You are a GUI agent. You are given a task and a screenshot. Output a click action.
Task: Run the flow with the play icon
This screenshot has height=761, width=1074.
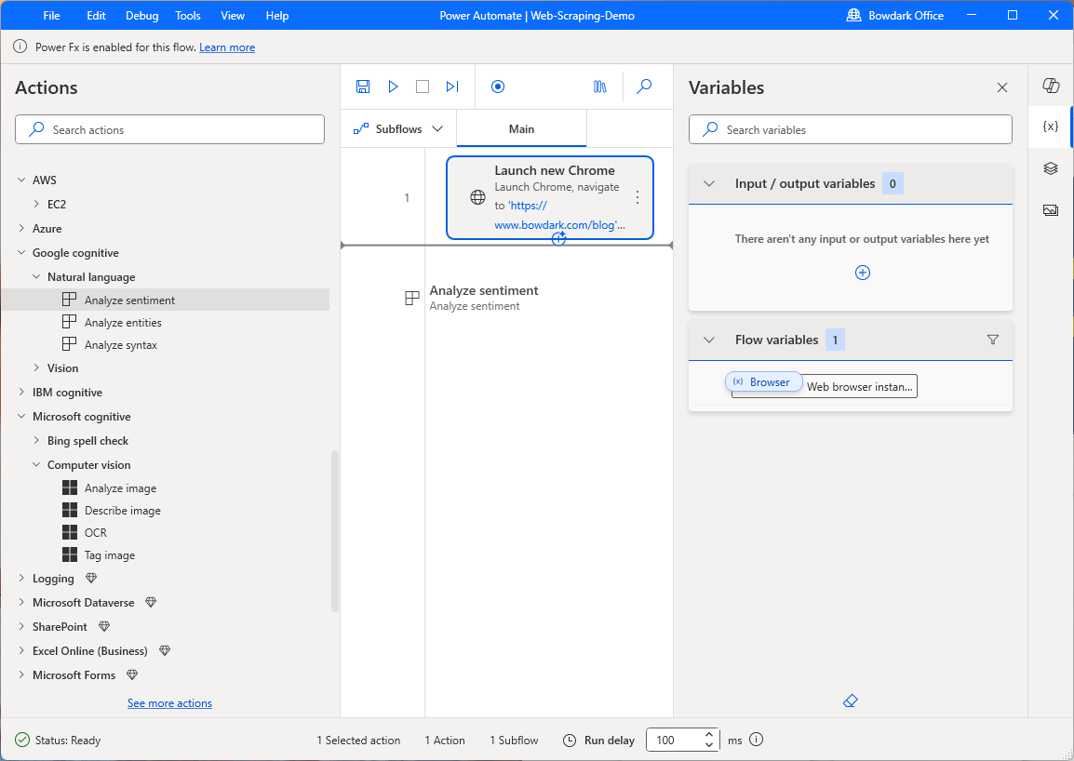pyautogui.click(x=393, y=87)
